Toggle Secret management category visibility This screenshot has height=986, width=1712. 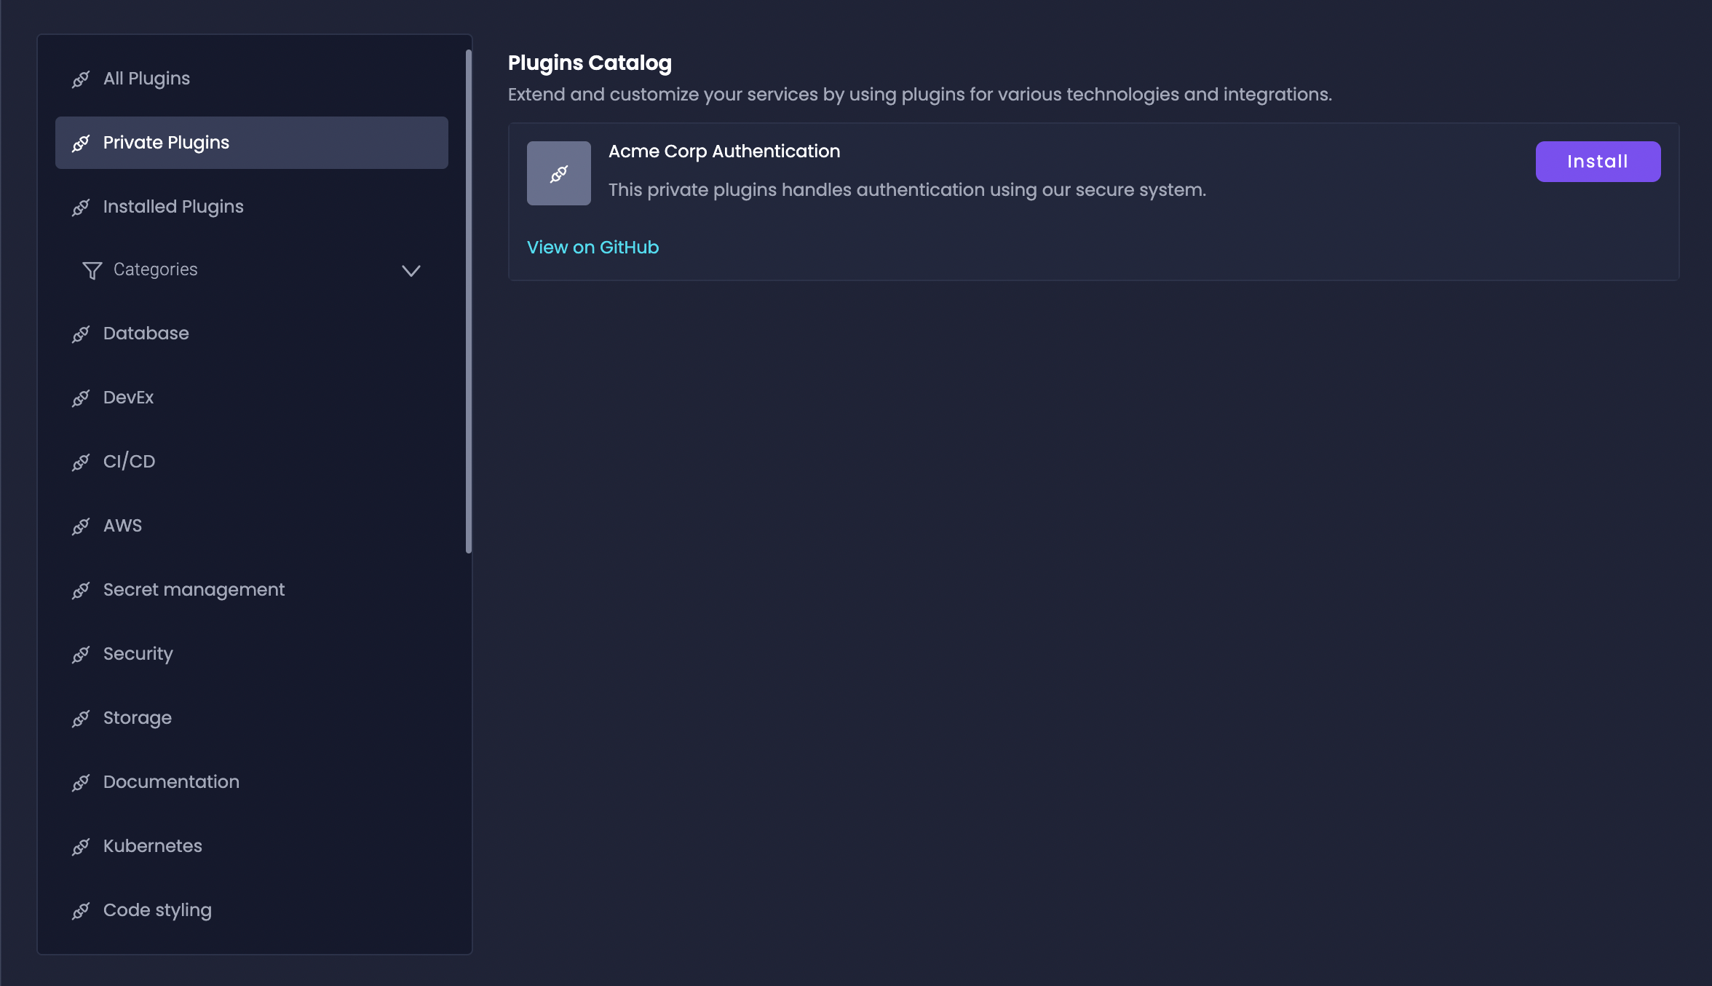coord(194,589)
